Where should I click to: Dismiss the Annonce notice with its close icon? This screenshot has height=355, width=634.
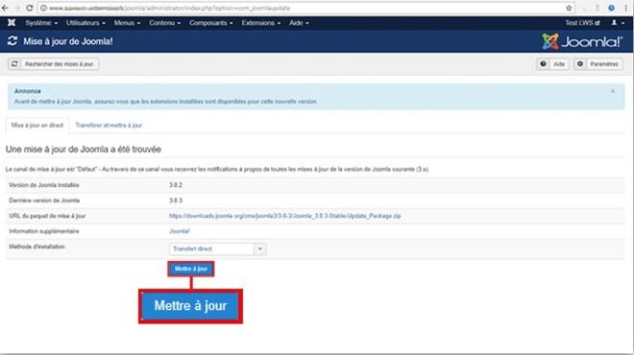pyautogui.click(x=613, y=91)
